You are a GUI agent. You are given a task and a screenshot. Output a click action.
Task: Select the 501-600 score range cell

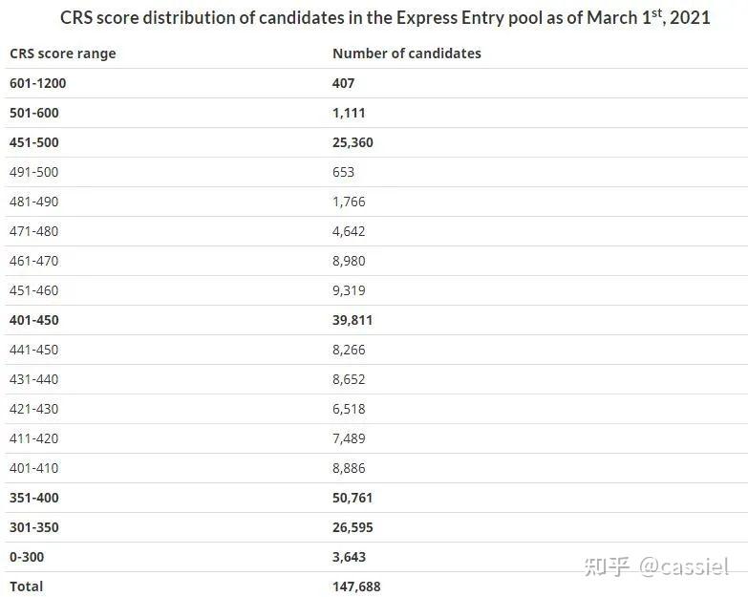(x=34, y=113)
